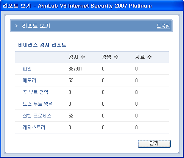The image size is (184, 158).
Task: Click the 치료 수 column header
Action: click(x=143, y=57)
